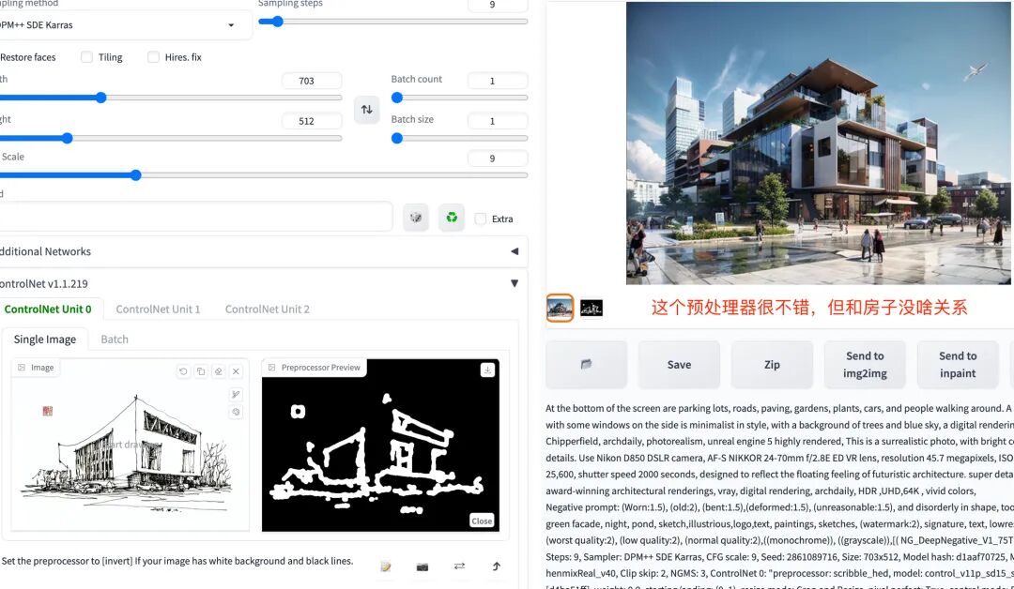Enable the Tiling checkbox
This screenshot has width=1014, height=589.
tap(85, 57)
